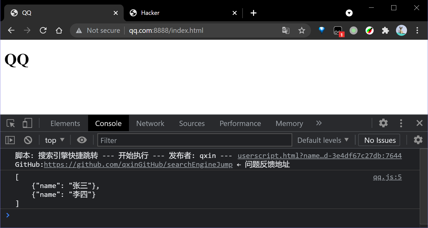Activate the inspect element picker

11,123
